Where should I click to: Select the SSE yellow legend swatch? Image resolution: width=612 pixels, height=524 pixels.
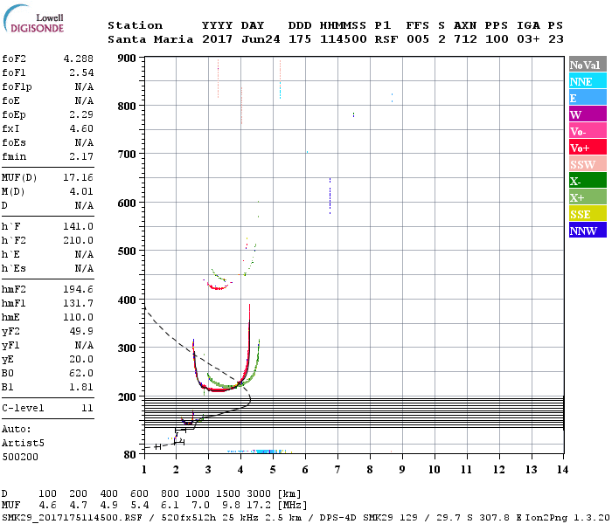(588, 214)
